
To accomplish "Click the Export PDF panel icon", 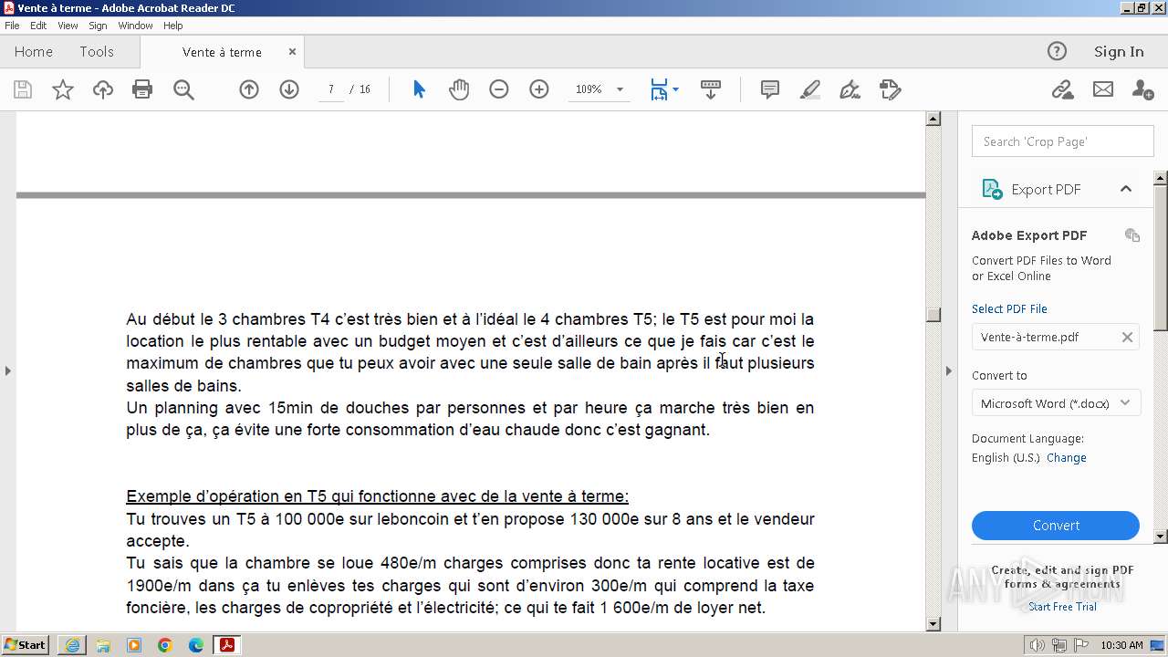I will pyautogui.click(x=992, y=189).
